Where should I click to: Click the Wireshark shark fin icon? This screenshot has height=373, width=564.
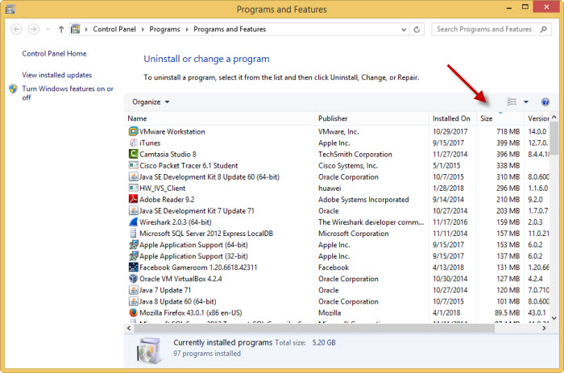133,222
